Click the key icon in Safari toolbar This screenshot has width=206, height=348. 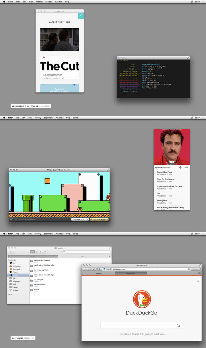click(94, 269)
